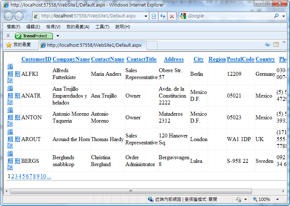Open the 編輯(E) menu
This screenshot has height=206, width=290.
pos(33,27)
